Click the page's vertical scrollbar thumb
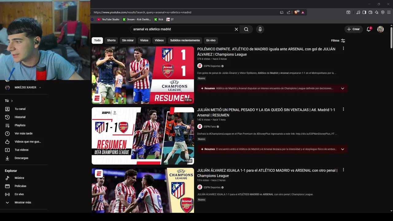This screenshot has width=393, height=221. point(391,37)
